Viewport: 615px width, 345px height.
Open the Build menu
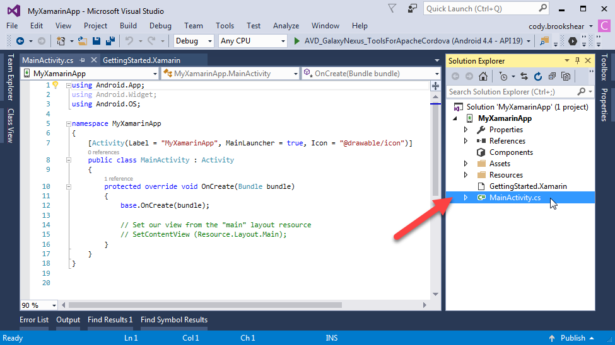128,26
